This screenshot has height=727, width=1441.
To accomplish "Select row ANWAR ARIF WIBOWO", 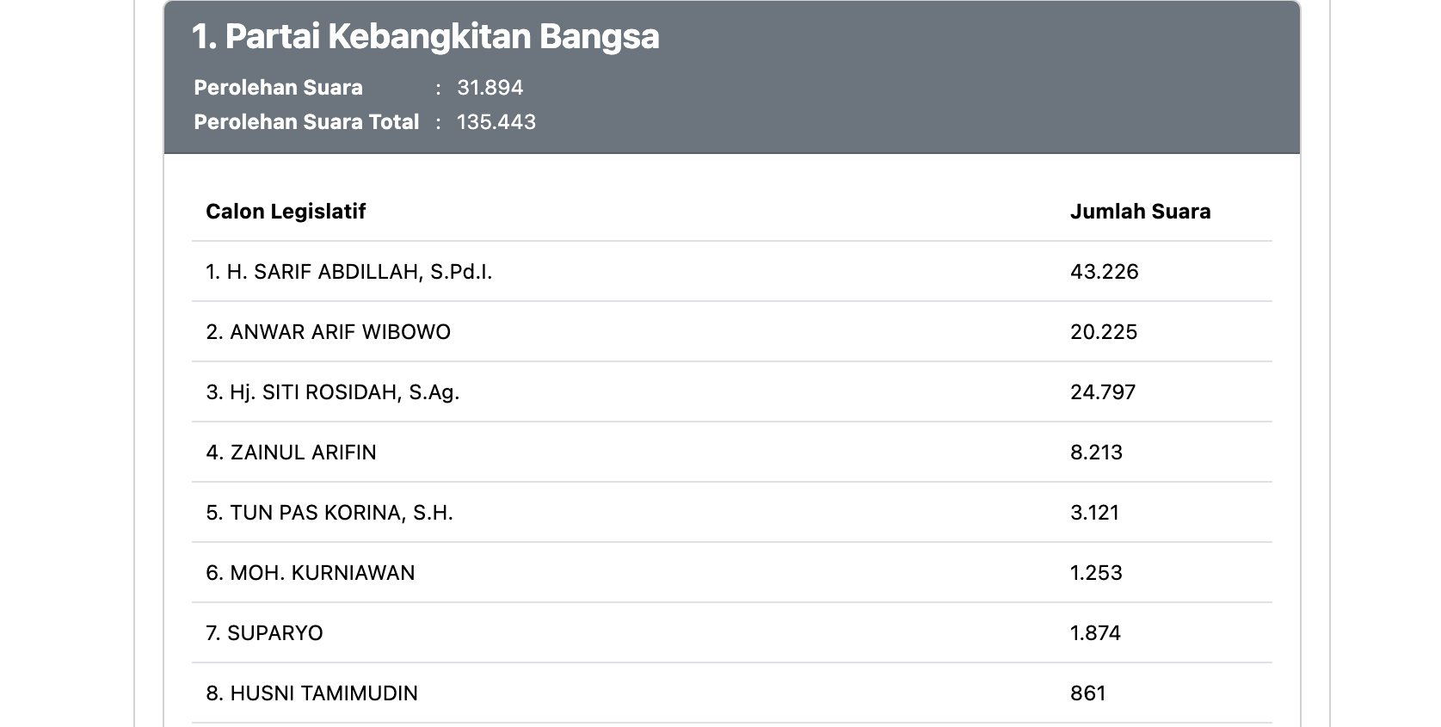I will [731, 332].
